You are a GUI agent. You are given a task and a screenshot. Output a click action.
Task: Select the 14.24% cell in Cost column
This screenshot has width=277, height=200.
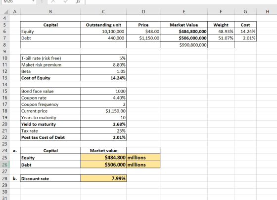245,32
